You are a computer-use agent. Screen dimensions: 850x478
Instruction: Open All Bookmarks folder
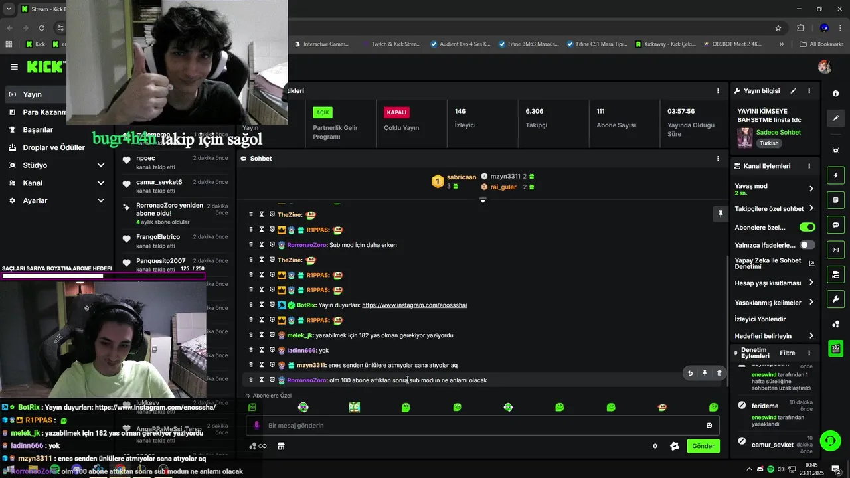[821, 44]
